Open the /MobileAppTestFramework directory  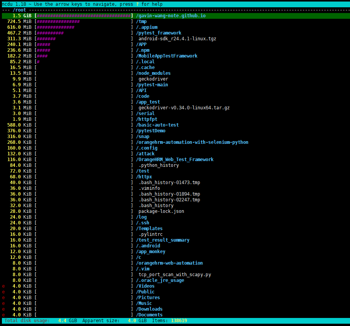(x=167, y=56)
